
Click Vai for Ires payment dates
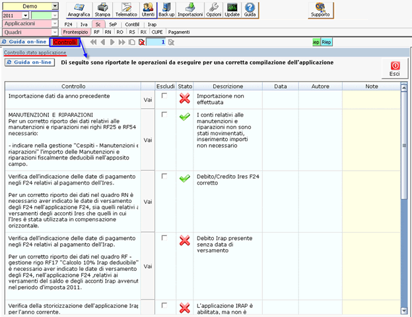click(148, 202)
